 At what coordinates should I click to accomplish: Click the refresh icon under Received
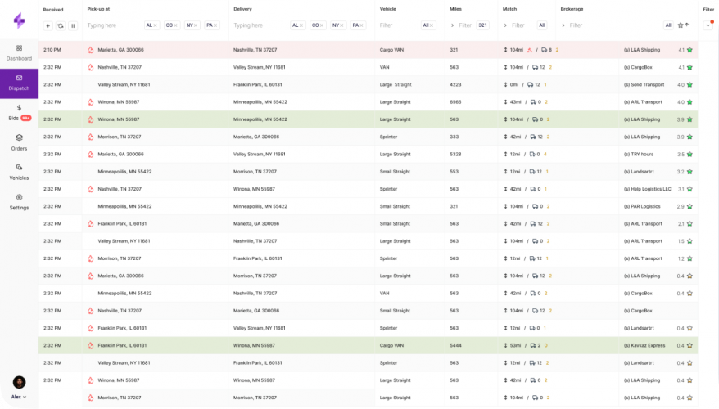61,25
